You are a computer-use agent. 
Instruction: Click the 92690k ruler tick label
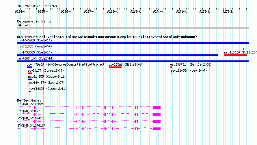135,12
